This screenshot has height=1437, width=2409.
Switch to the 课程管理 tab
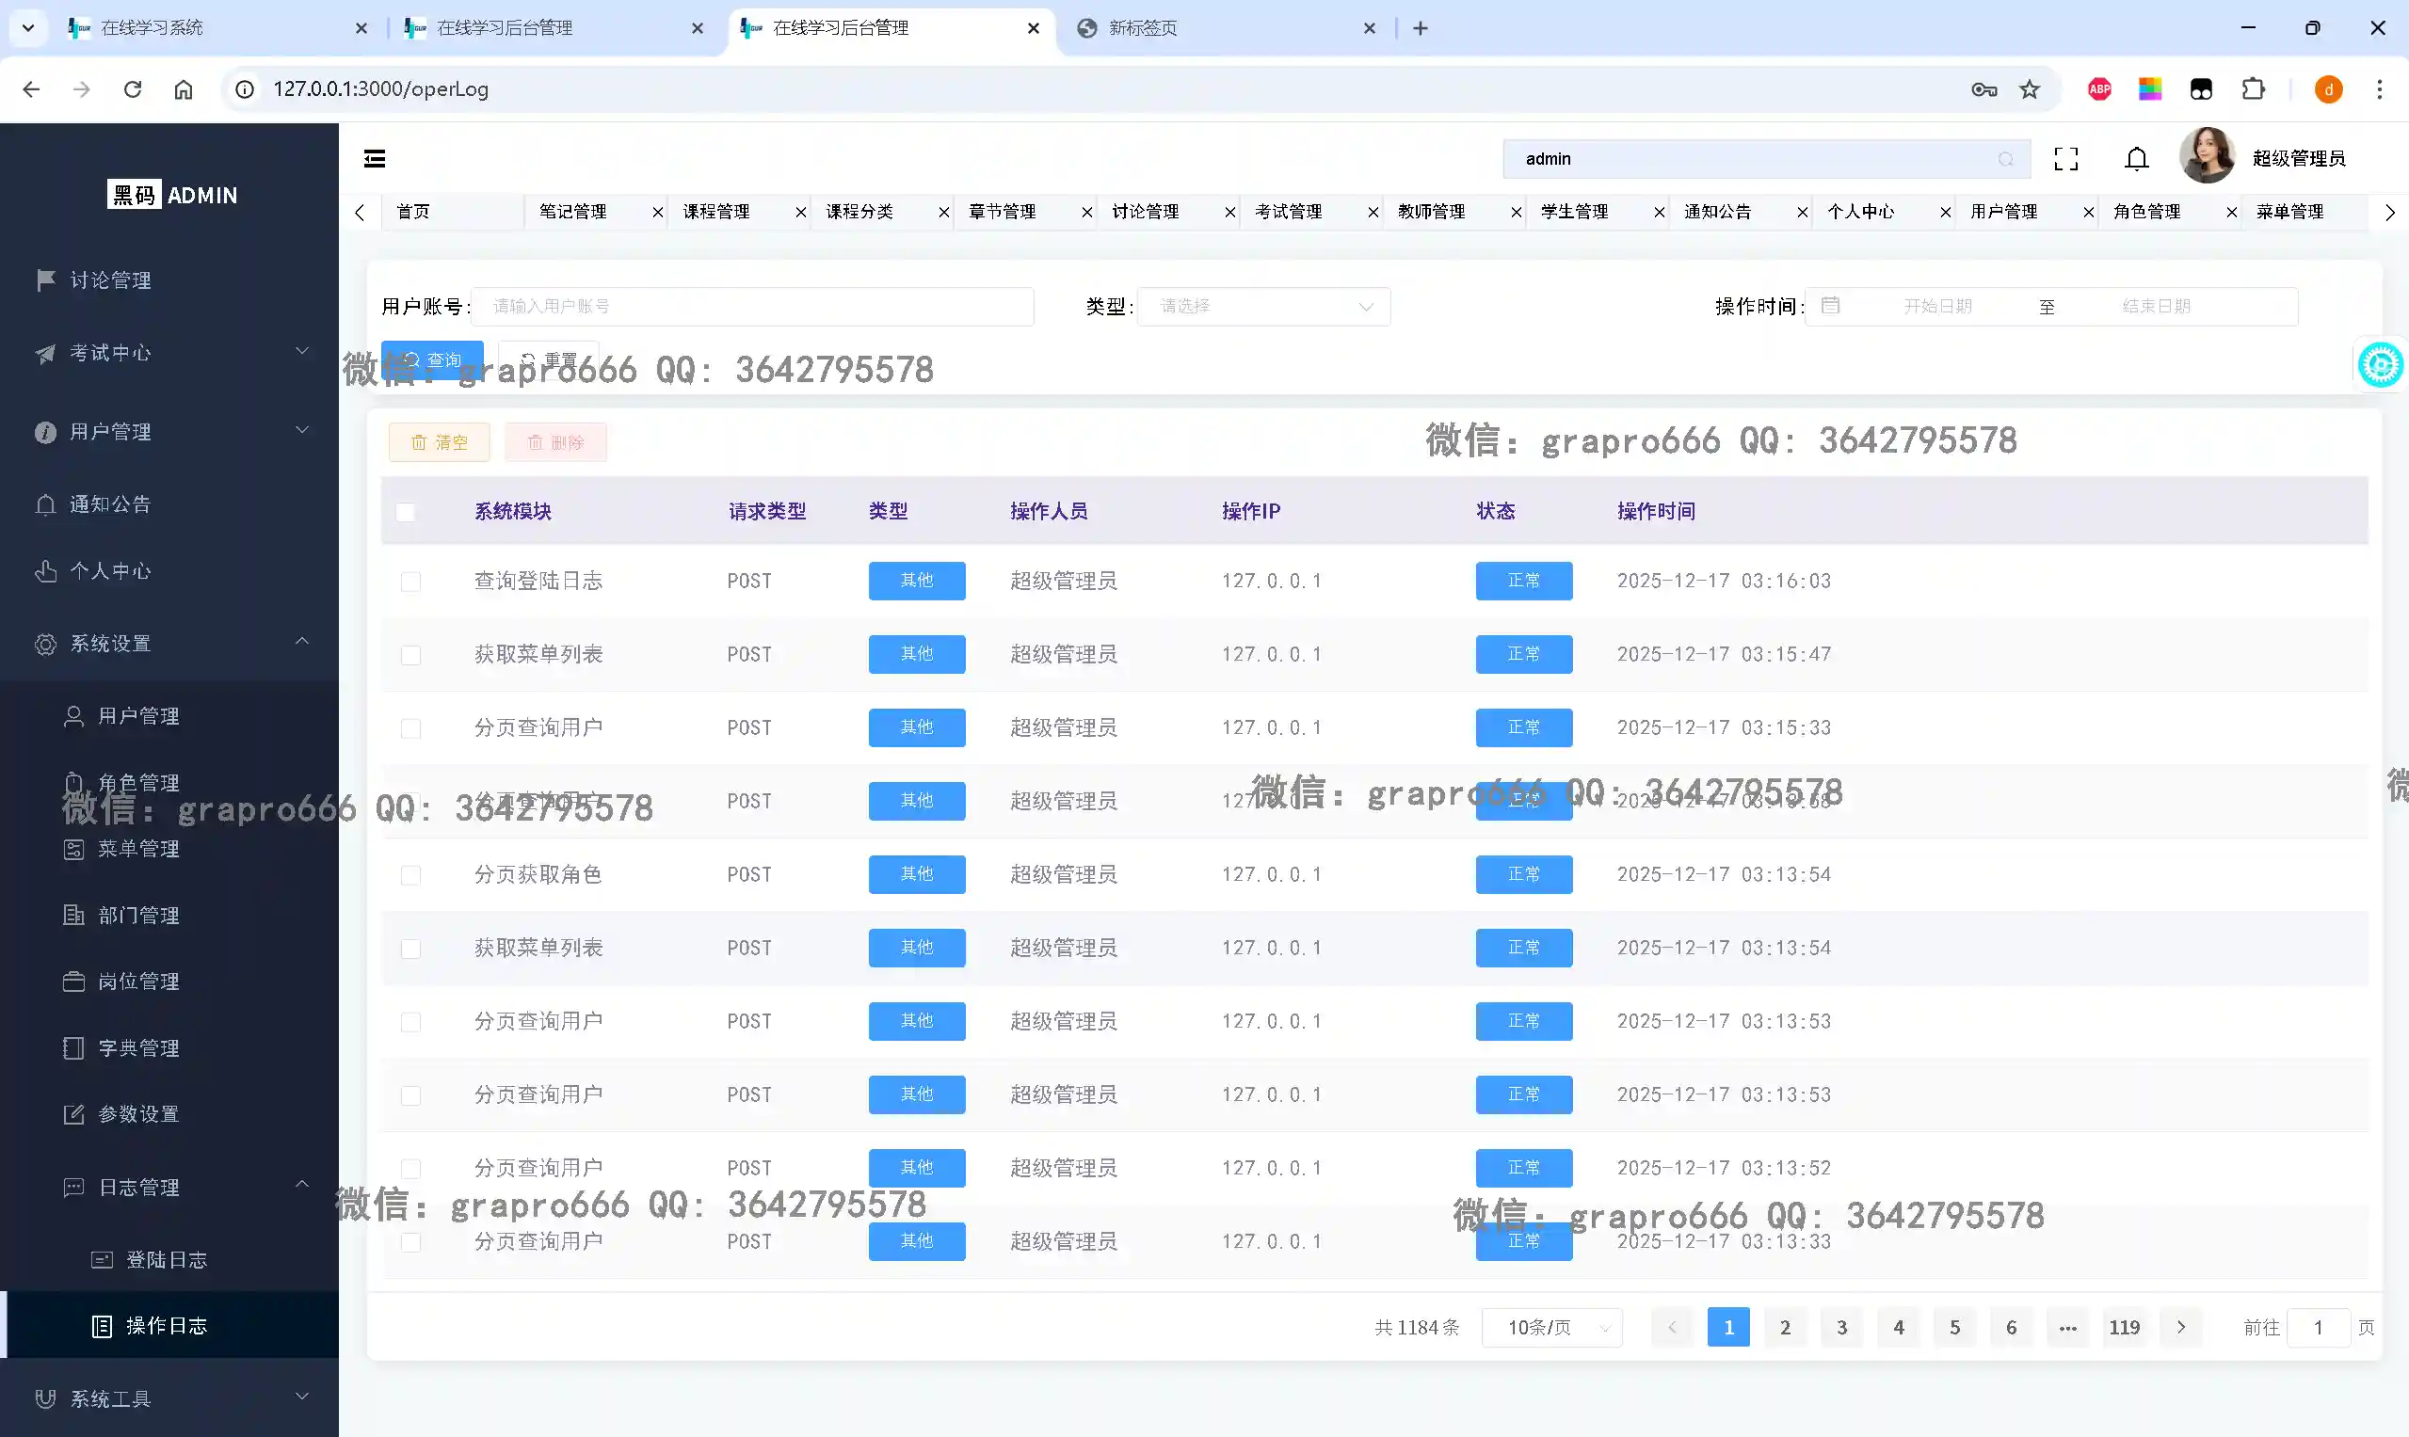click(715, 212)
